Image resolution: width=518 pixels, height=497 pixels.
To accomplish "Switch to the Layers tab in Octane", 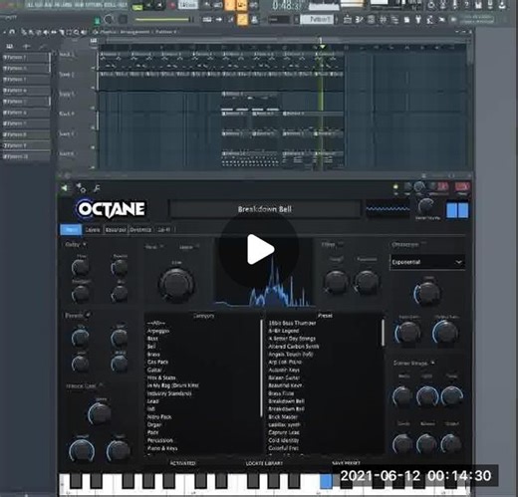I will click(93, 230).
